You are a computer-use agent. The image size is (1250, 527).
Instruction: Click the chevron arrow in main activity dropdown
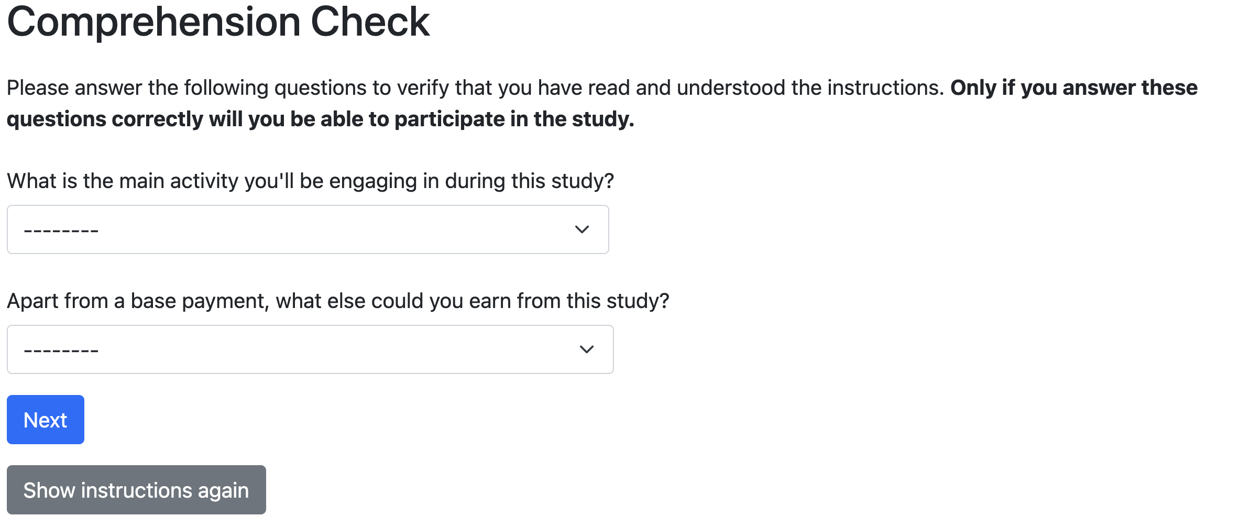point(582,229)
